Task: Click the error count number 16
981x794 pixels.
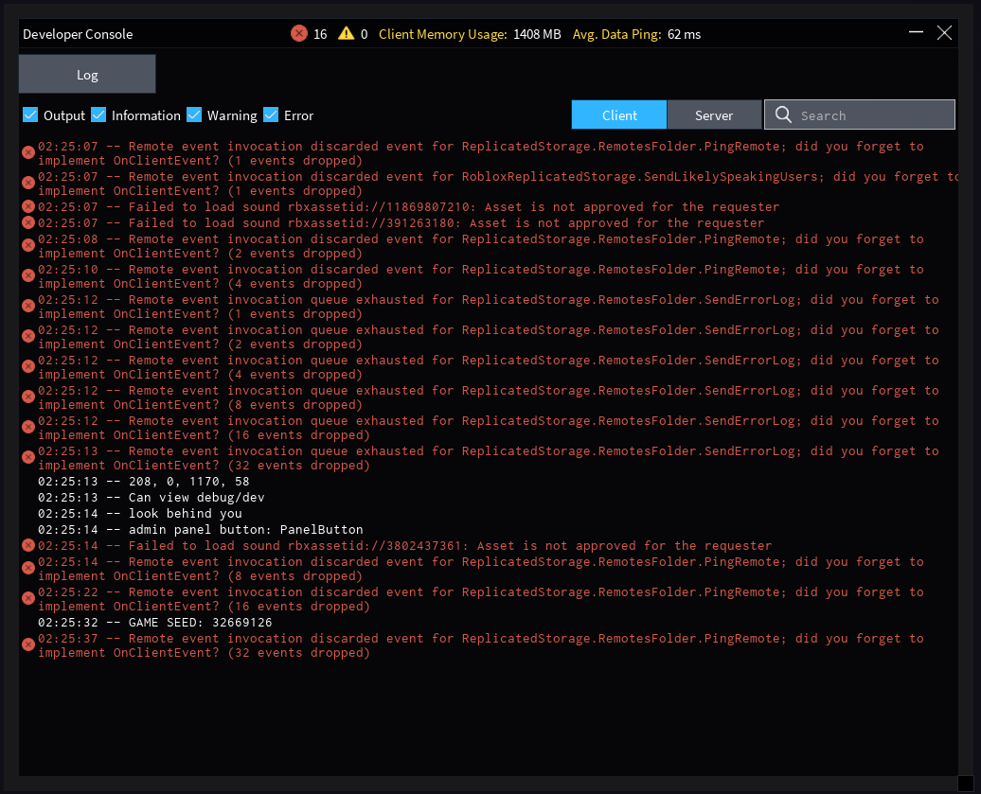Action: pyautogui.click(x=320, y=34)
